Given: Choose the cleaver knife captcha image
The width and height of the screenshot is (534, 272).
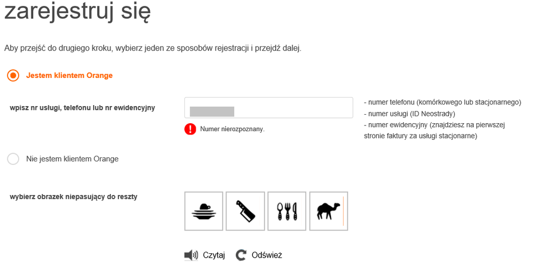Looking at the screenshot, I should click(245, 211).
